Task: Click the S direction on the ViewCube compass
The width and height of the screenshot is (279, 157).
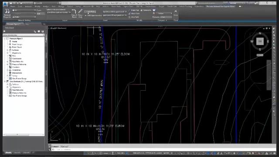Action: pyautogui.click(x=260, y=49)
